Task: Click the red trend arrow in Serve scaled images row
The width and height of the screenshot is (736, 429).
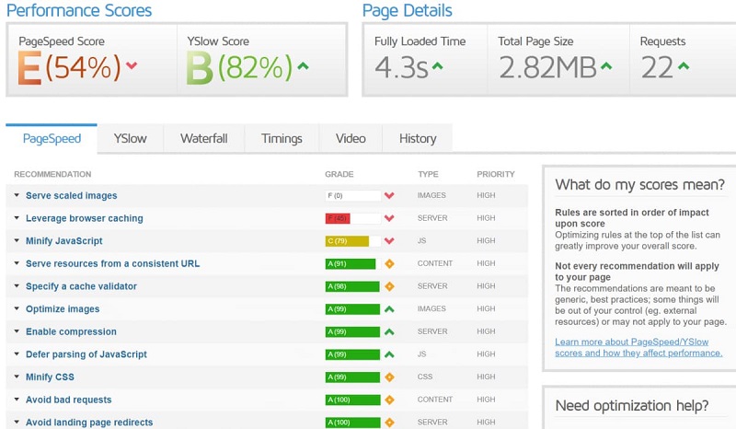Action: point(389,195)
